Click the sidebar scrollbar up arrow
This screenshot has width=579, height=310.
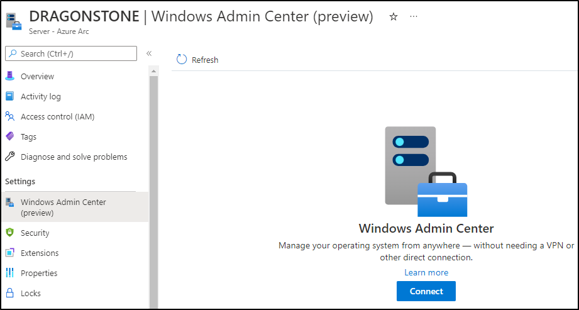click(153, 71)
